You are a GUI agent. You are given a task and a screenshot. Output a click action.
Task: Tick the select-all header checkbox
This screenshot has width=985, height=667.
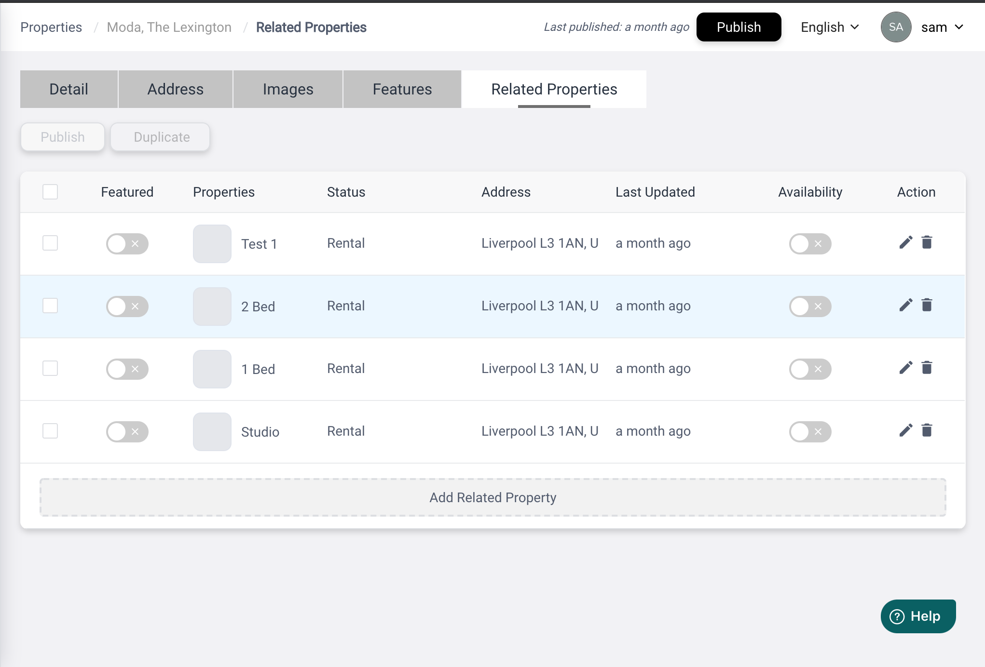(50, 192)
